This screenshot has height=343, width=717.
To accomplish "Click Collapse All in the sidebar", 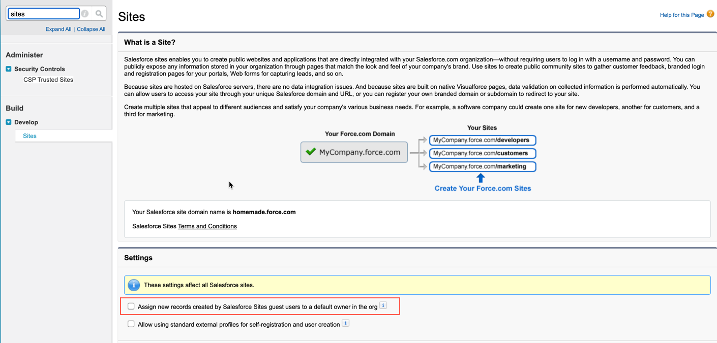I will pos(91,29).
